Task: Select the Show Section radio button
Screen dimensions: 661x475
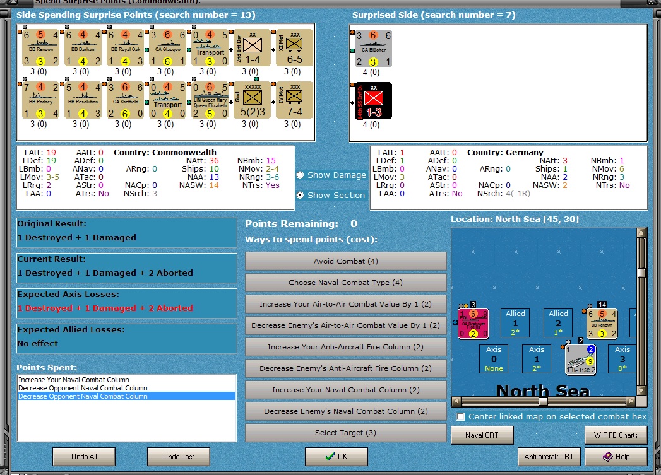Action: click(x=300, y=195)
